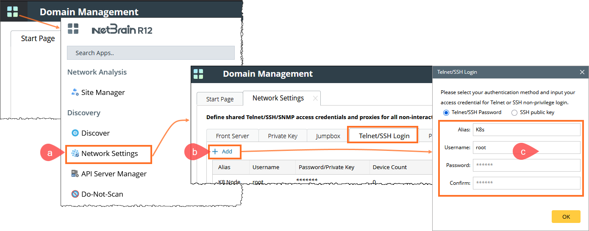The height and width of the screenshot is (231, 589).
Task: Open Site Manager from app list
Action: (x=103, y=92)
